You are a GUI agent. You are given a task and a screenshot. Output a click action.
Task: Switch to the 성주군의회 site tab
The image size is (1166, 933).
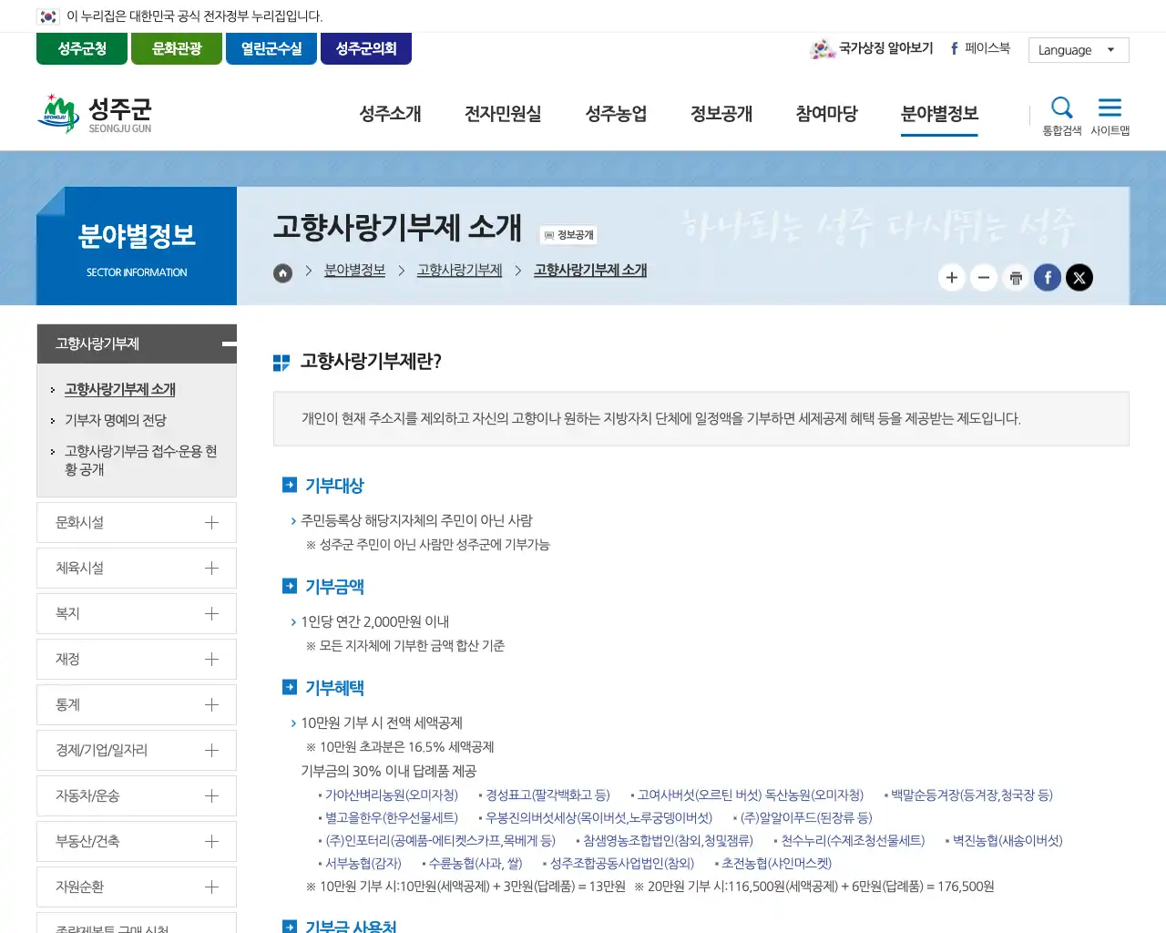(366, 48)
